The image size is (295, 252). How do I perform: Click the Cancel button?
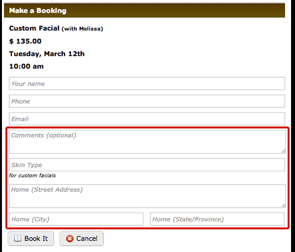click(82, 239)
